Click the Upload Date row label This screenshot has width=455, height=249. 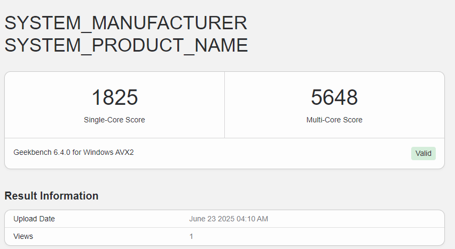[x=34, y=219]
